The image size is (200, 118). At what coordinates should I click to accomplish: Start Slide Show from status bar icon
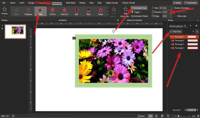(x=168, y=116)
